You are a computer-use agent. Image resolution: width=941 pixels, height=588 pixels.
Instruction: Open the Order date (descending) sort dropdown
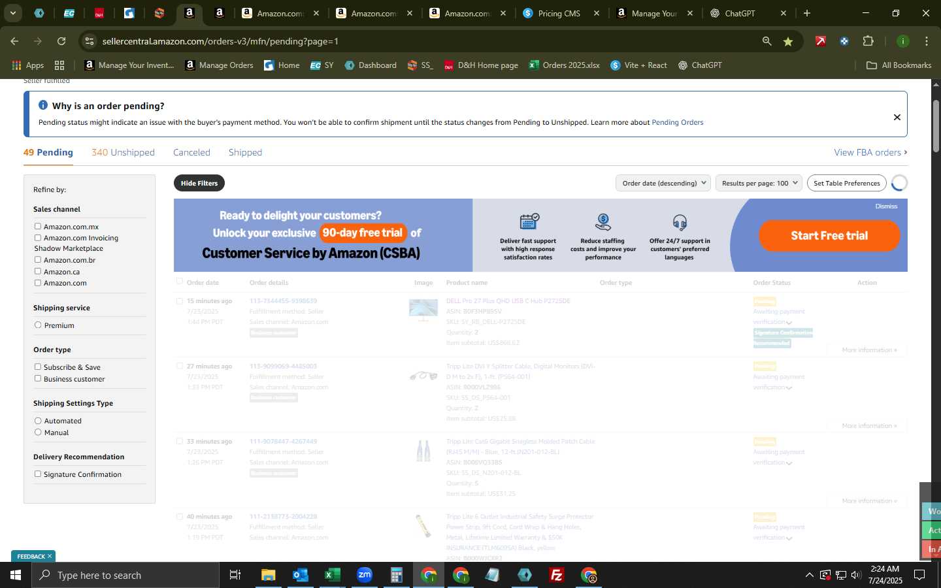[x=663, y=183]
